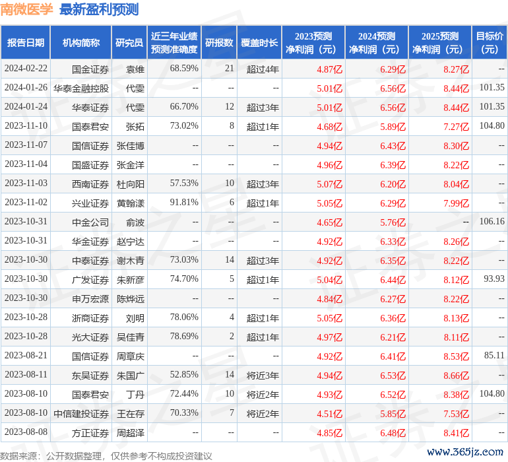Click the 研报数 column header
This screenshot has height=462, width=508.
pyautogui.click(x=219, y=42)
